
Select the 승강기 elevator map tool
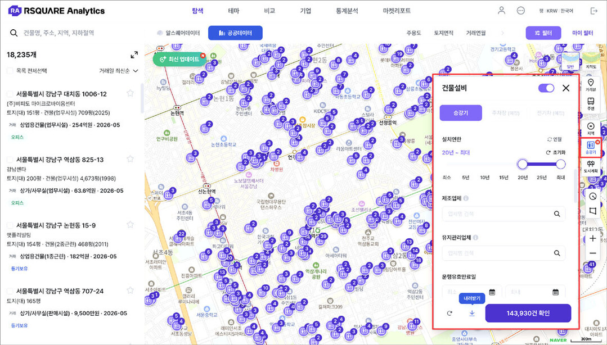tap(591, 148)
